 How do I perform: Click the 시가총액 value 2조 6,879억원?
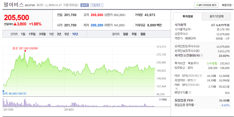pos(220,25)
